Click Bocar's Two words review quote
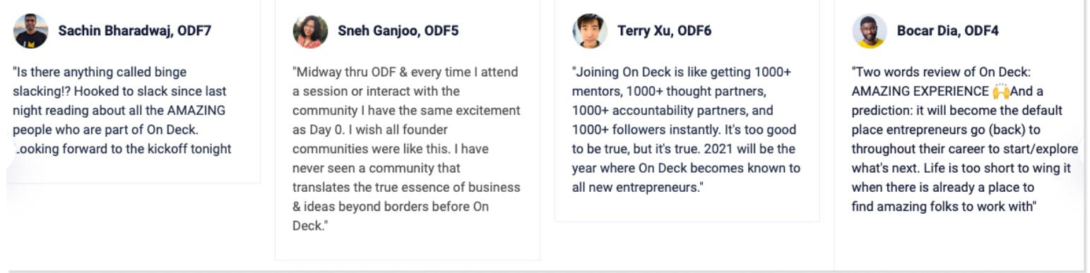1090x273 pixels. (x=964, y=139)
